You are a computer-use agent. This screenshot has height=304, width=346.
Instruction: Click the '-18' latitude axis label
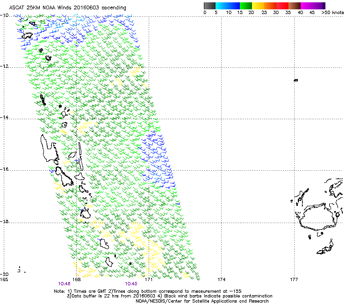pyautogui.click(x=4, y=221)
